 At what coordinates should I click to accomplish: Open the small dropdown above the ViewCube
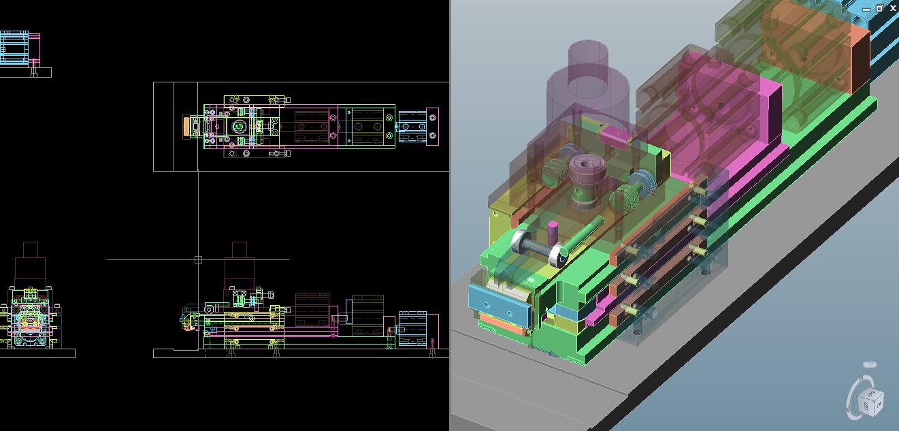click(870, 365)
